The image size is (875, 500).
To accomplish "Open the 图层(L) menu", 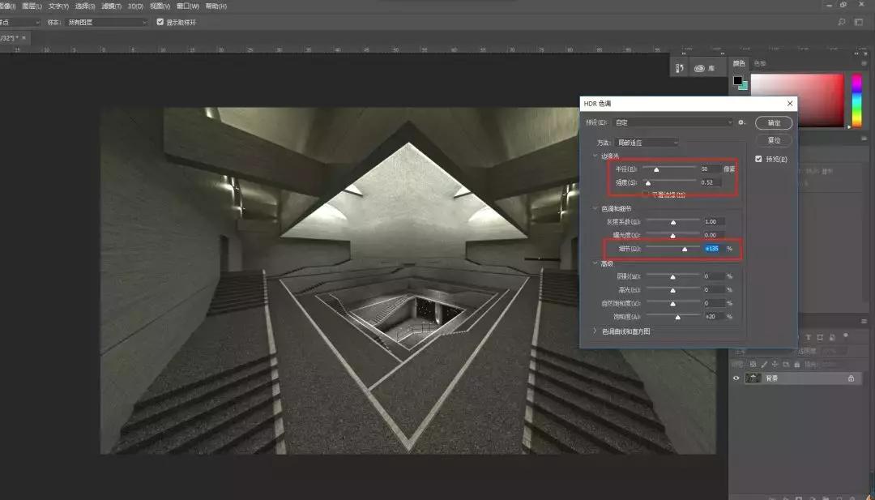I will click(32, 6).
